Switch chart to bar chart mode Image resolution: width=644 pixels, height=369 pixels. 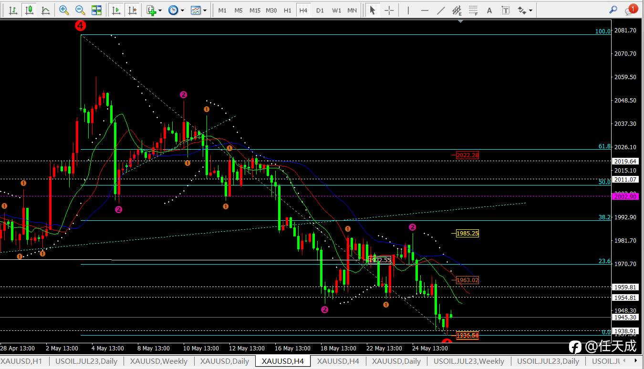tap(13, 10)
